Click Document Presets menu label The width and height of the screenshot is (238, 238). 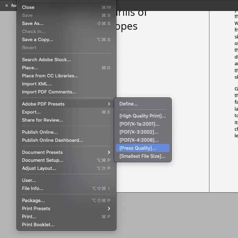[42, 152]
